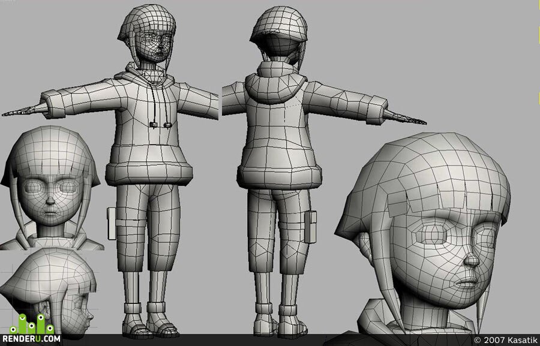Viewport: 540px width, 346px height.
Task: Click the lips on the large head
Action: [467, 284]
